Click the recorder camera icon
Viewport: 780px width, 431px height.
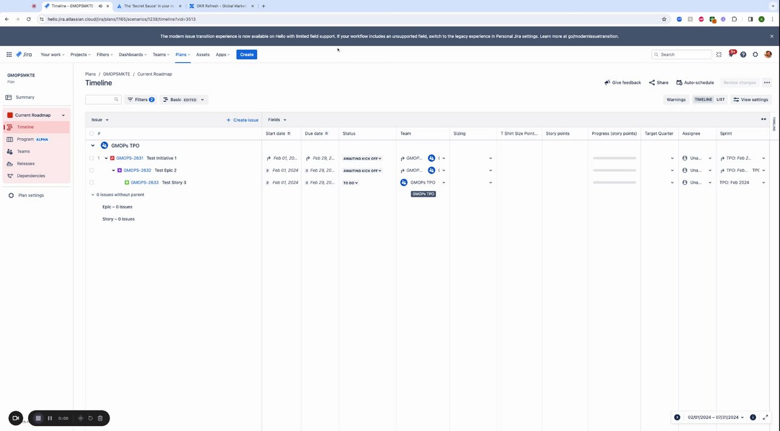[16, 418]
